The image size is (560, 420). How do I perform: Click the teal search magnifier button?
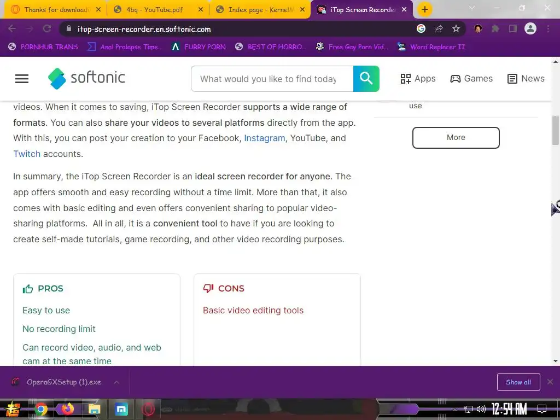click(x=366, y=79)
